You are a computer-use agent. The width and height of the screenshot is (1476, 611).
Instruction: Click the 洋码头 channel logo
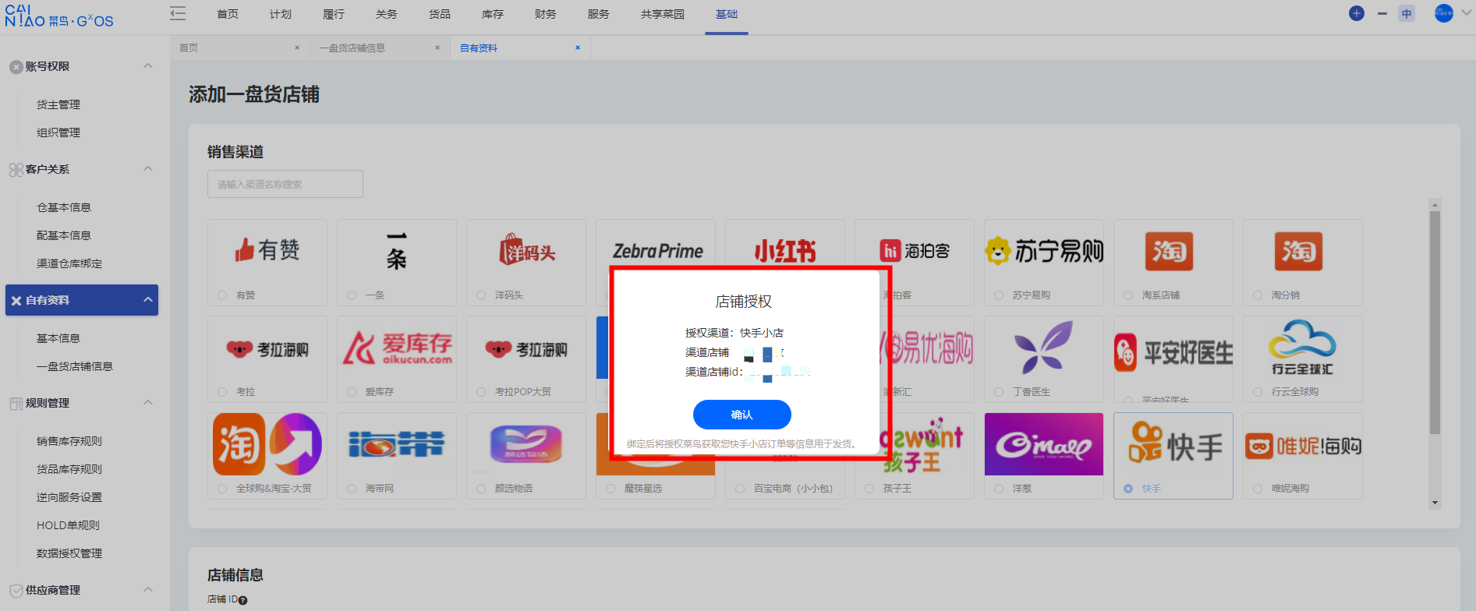527,250
